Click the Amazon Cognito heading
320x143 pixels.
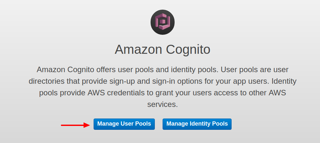coord(163,50)
